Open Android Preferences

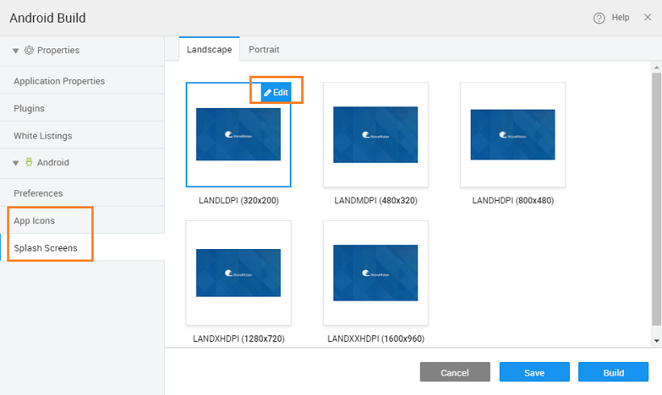pyautogui.click(x=38, y=193)
